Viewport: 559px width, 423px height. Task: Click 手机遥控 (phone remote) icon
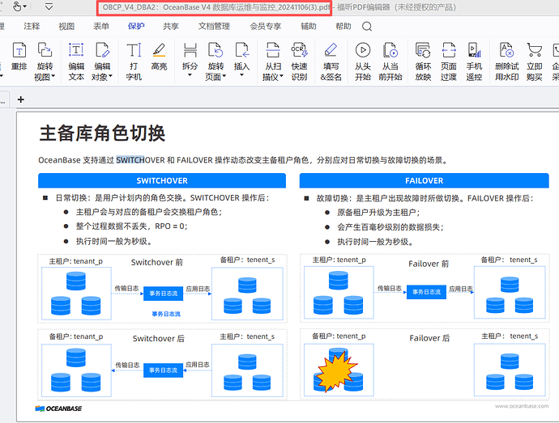point(474,52)
